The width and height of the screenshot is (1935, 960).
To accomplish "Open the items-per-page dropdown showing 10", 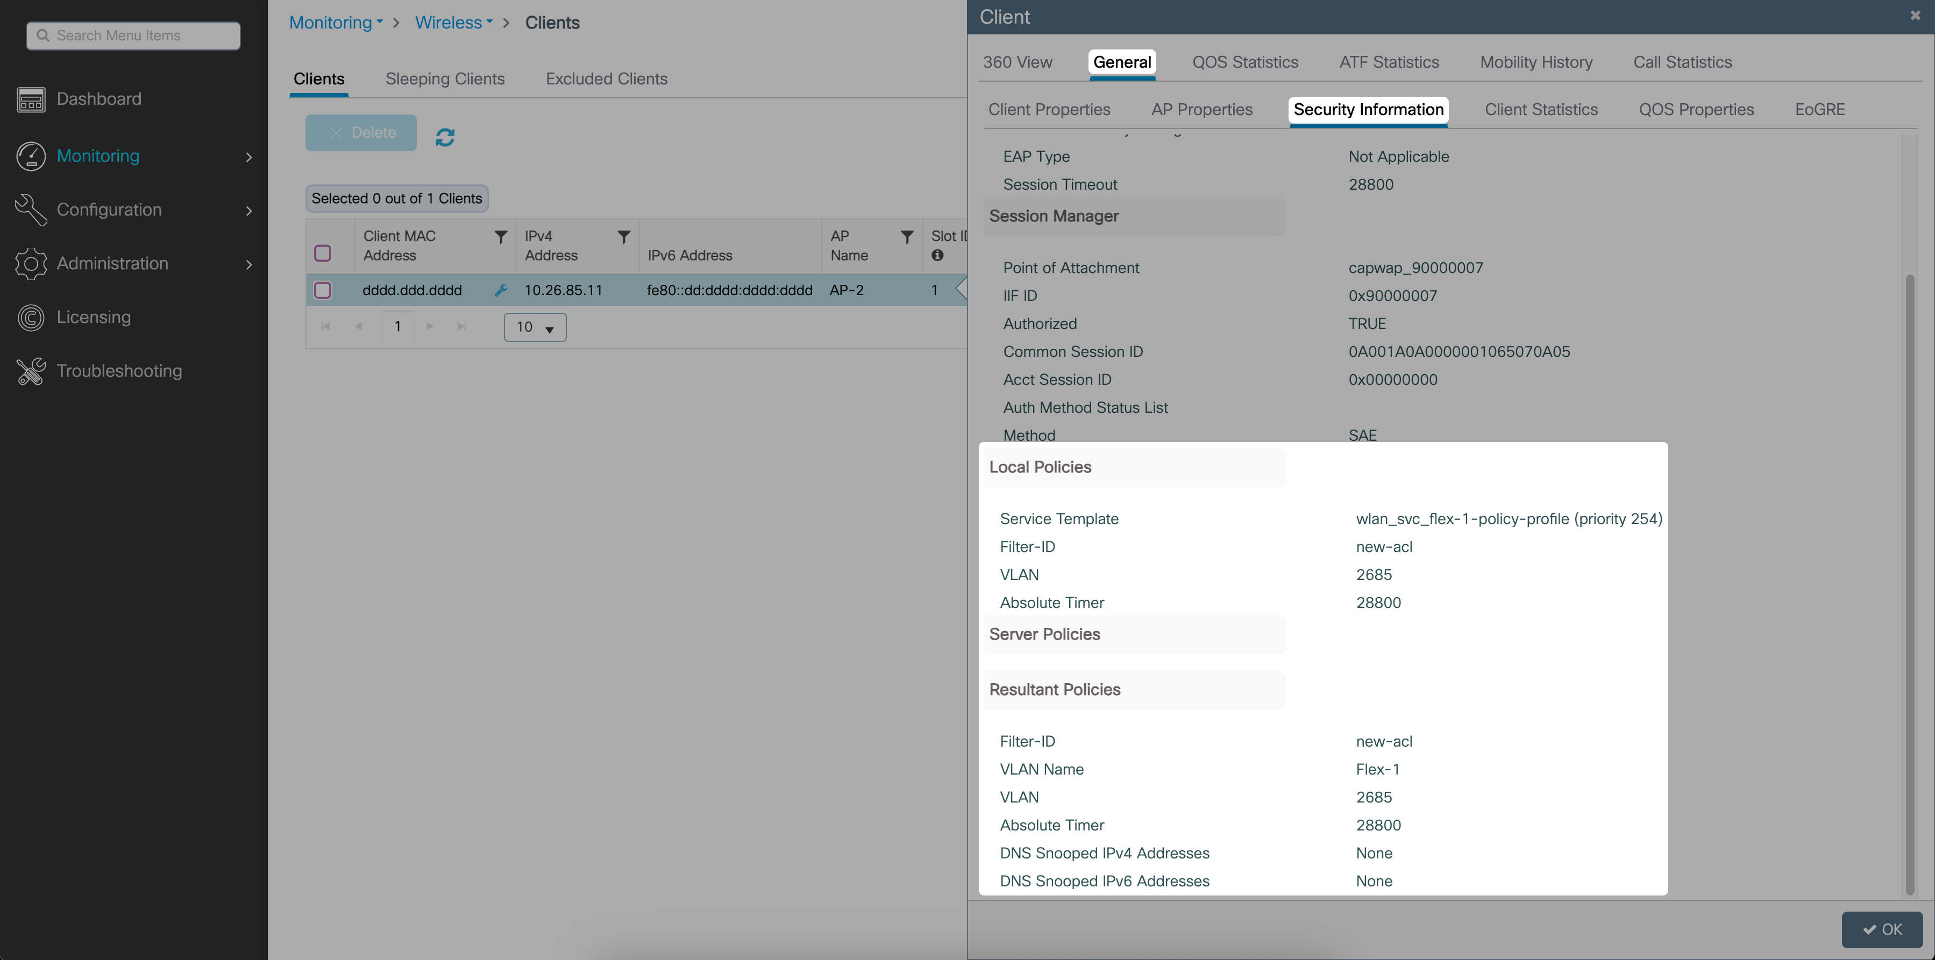I will click(535, 327).
